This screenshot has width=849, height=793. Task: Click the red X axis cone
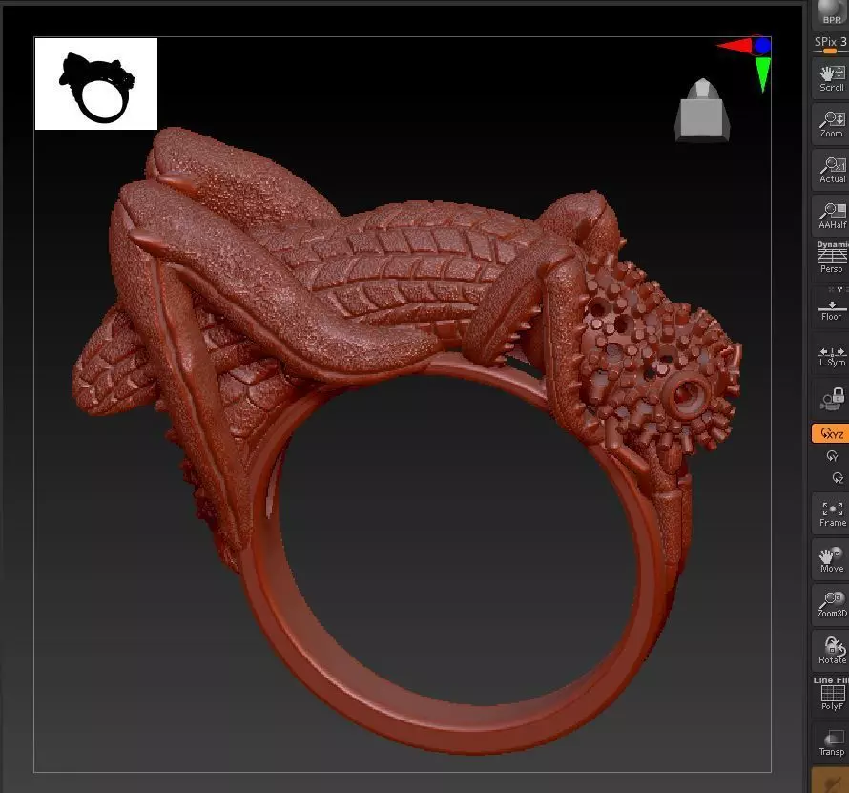click(734, 46)
